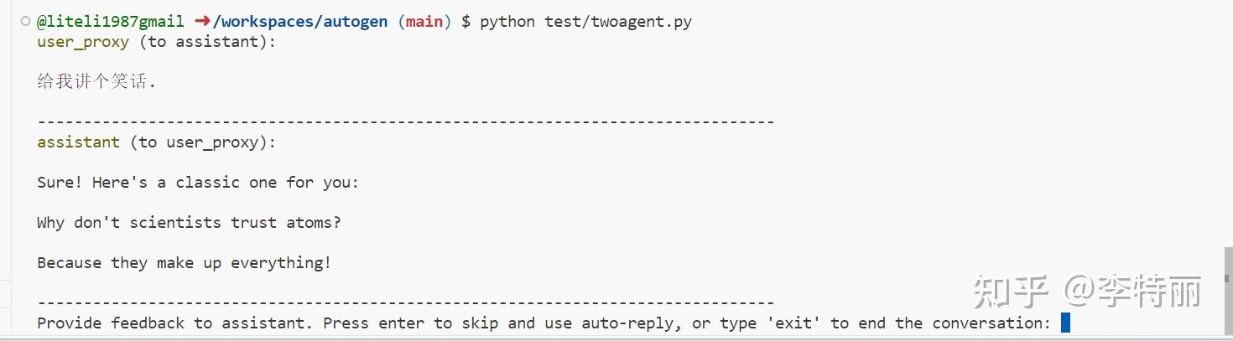
Task: Click the "Why don't scientists trust atoms?" line
Action: tap(189, 223)
